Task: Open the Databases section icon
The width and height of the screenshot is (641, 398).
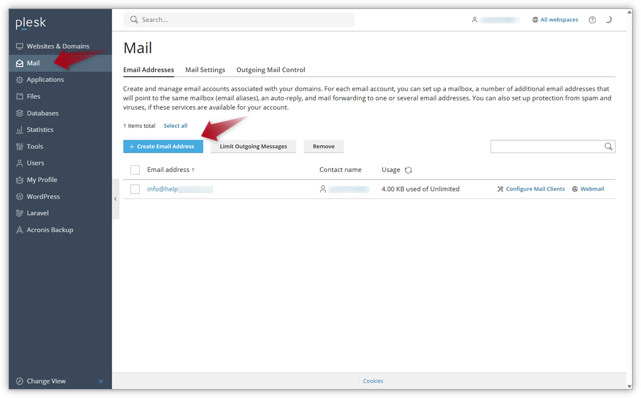Action: (x=19, y=113)
